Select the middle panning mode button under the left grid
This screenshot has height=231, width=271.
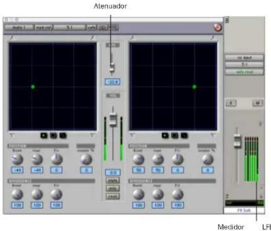53,136
